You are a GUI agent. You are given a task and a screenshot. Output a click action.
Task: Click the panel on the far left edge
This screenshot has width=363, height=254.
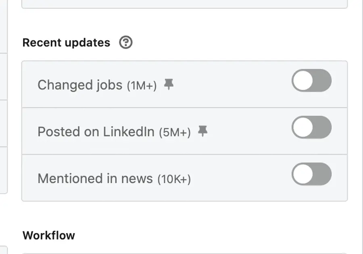[3, 121]
